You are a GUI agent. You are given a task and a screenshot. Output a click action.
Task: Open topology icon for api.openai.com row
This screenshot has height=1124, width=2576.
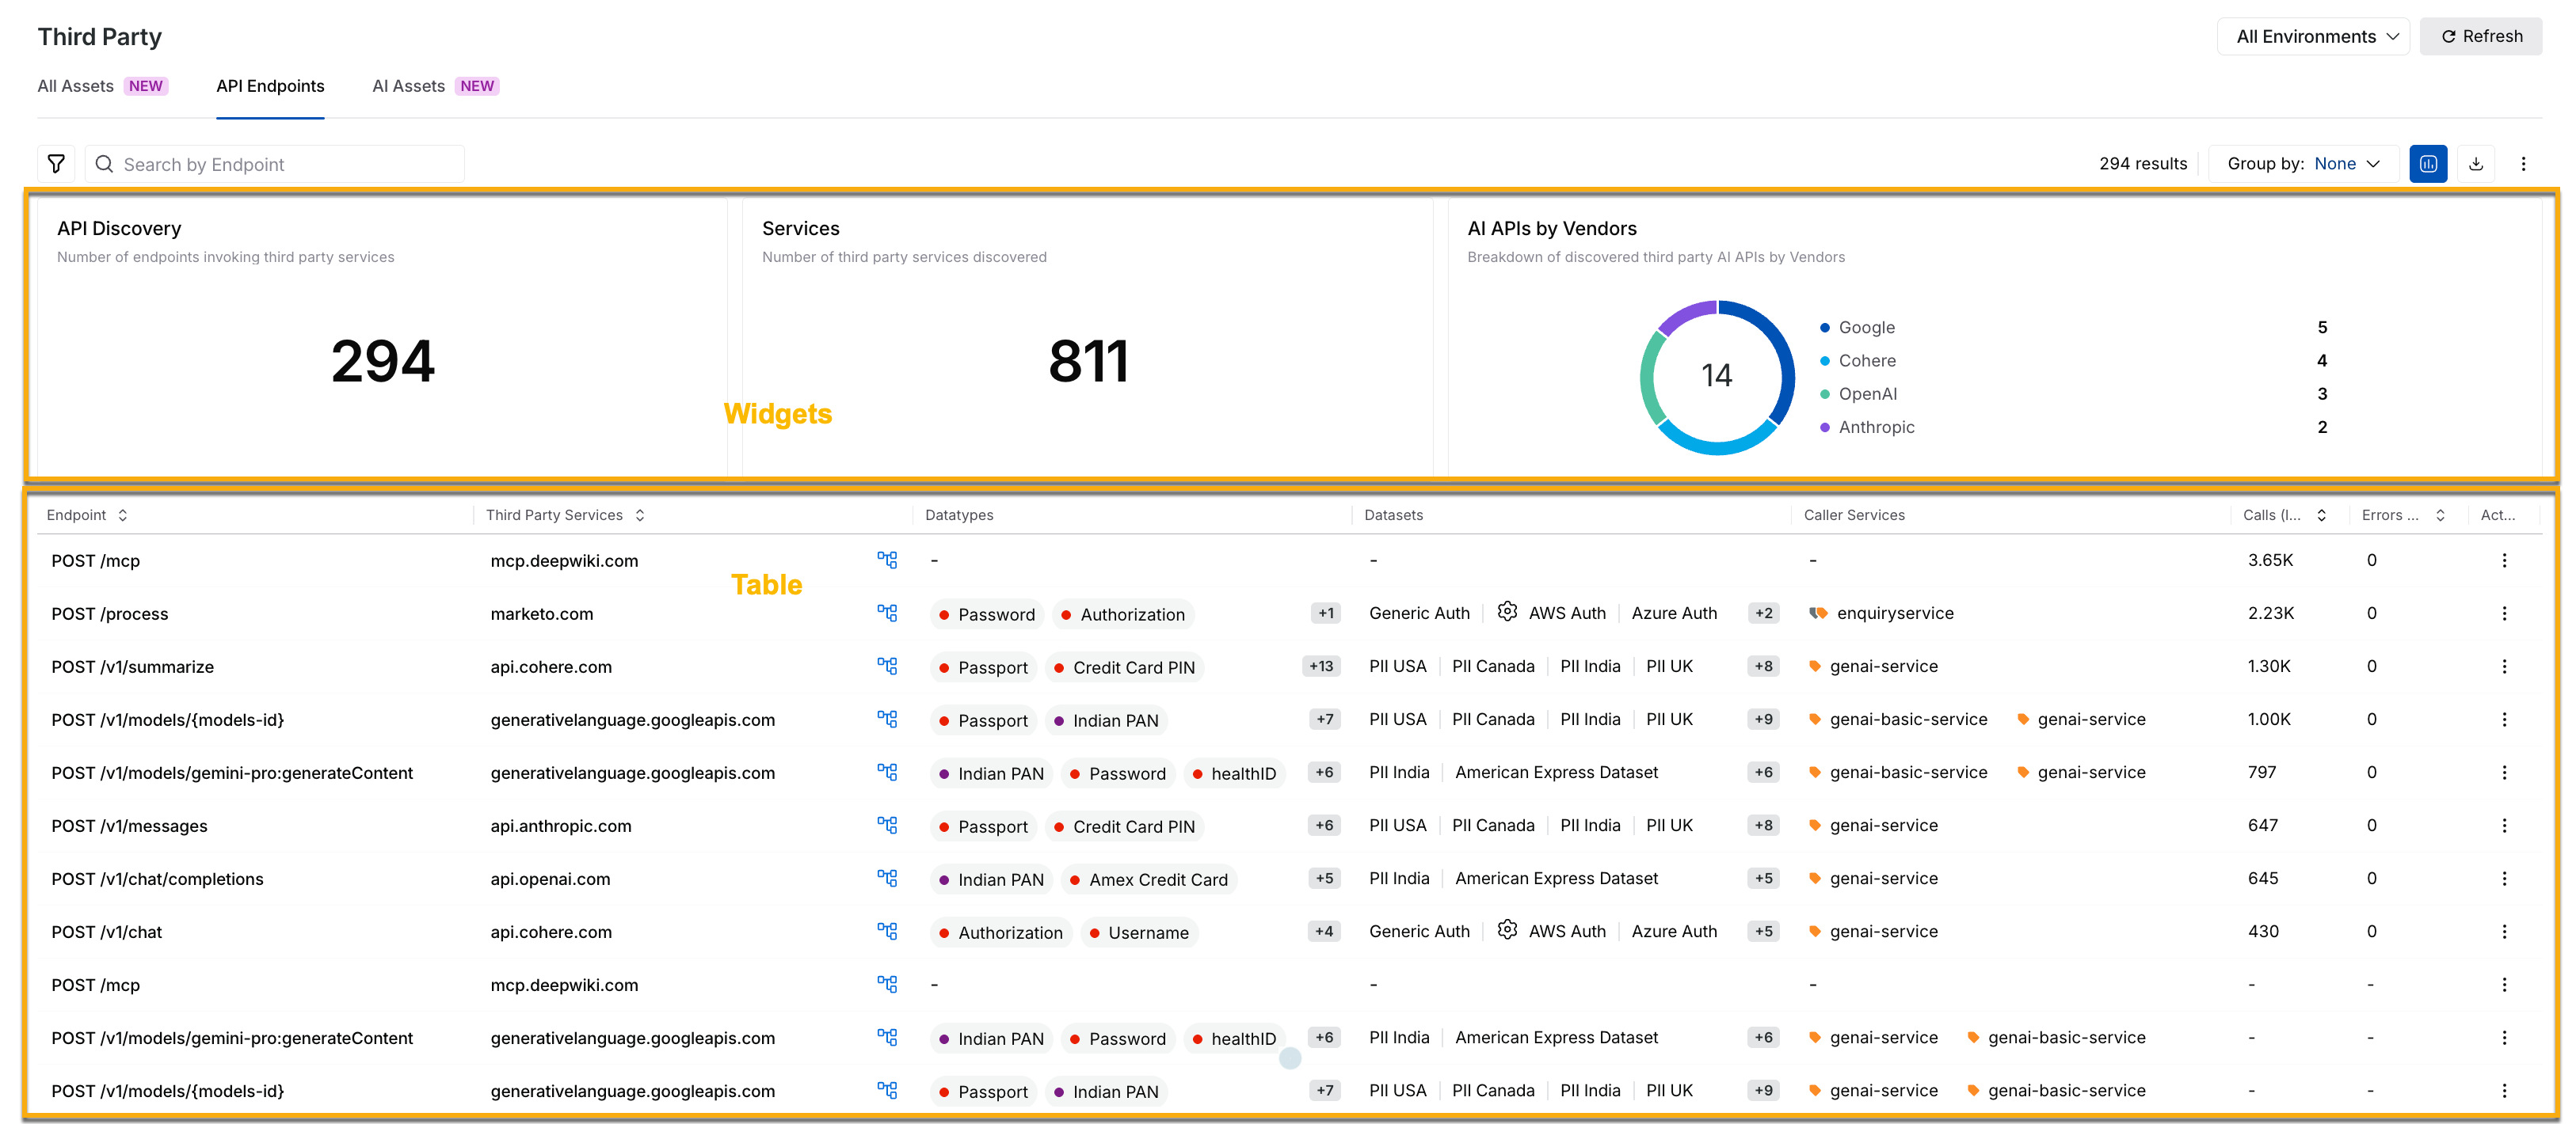[x=887, y=877]
